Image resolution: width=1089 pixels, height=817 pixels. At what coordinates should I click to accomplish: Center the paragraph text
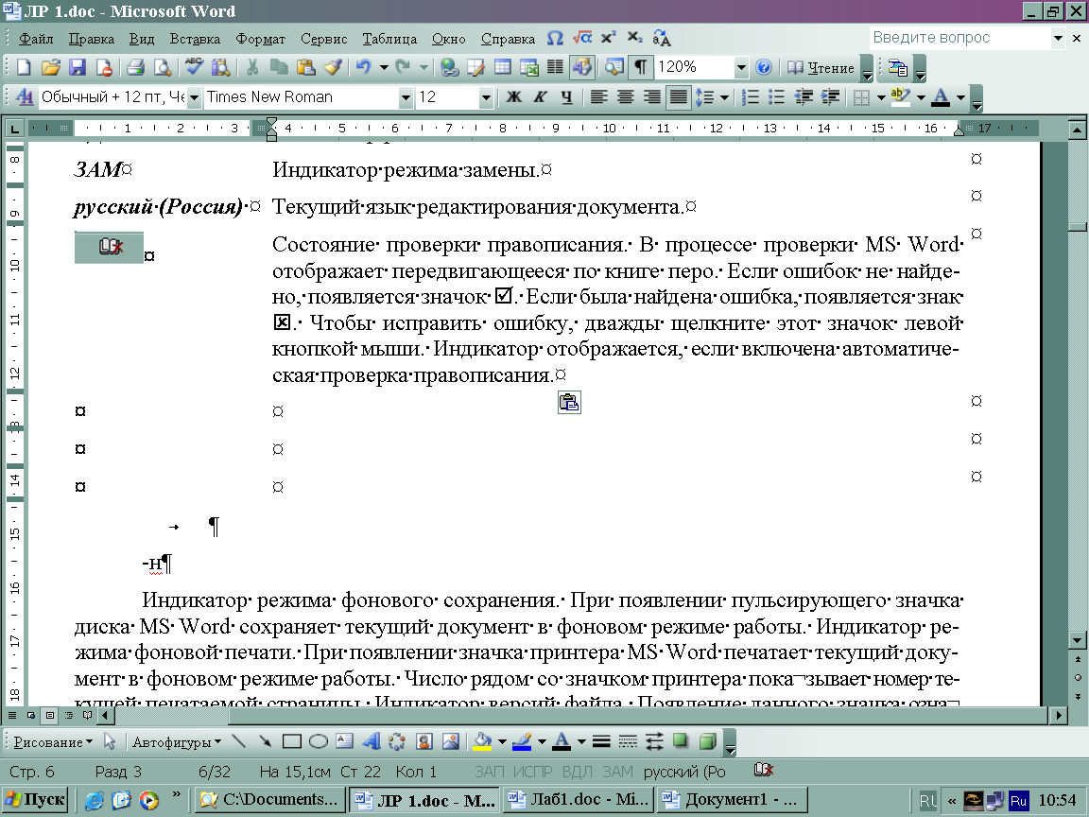pyautogui.click(x=625, y=97)
